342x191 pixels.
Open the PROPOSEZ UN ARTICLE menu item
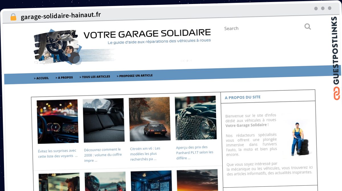pyautogui.click(x=135, y=76)
